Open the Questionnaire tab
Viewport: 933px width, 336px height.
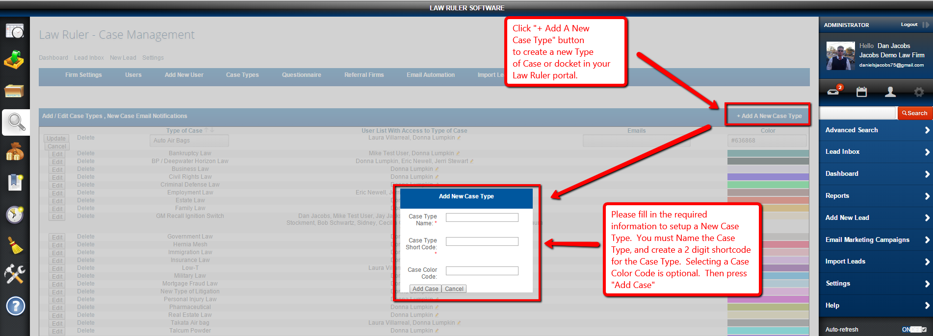pyautogui.click(x=302, y=75)
